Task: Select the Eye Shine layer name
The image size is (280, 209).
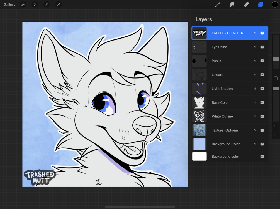Action: coord(219,47)
